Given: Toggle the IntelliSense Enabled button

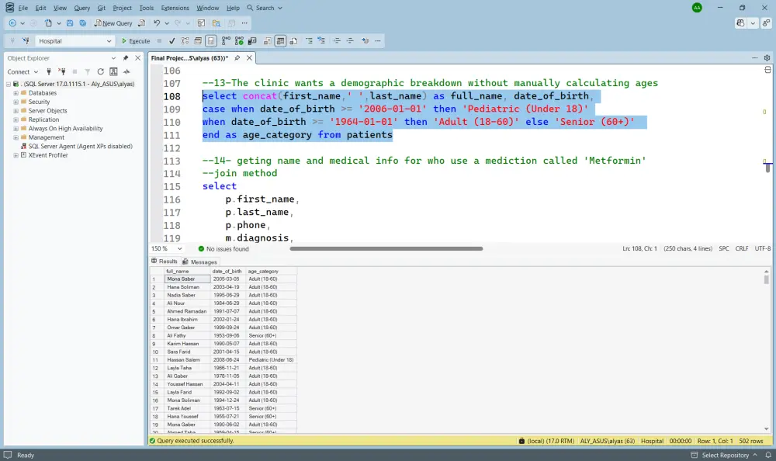Looking at the screenshot, I should (211, 41).
